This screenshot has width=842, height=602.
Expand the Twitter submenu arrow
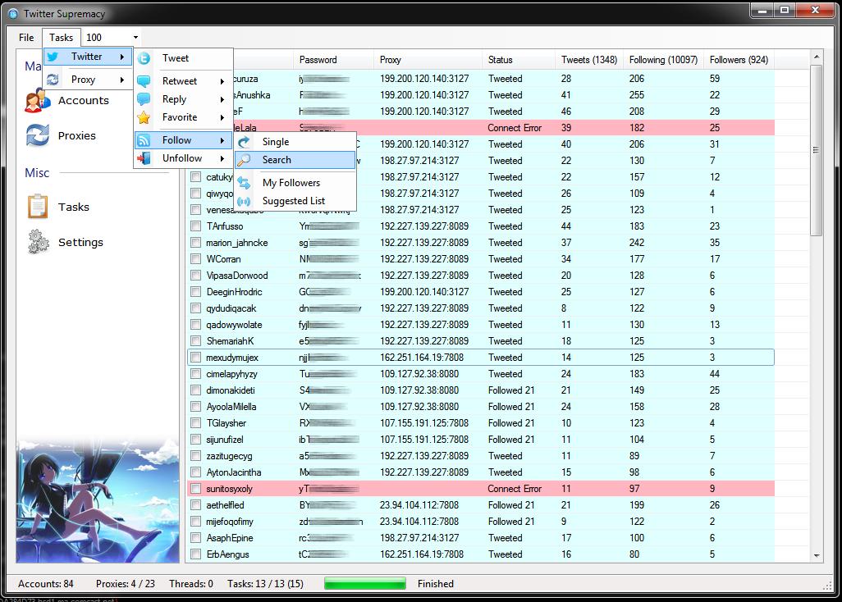122,57
